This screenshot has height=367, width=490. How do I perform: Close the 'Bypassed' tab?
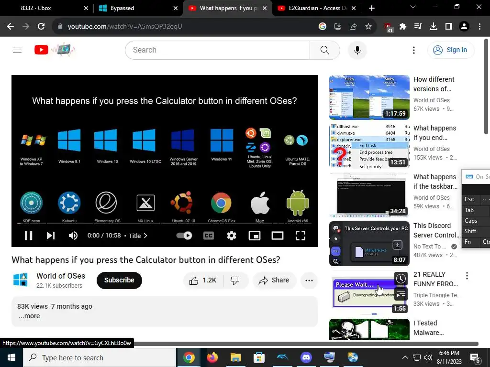[176, 8]
